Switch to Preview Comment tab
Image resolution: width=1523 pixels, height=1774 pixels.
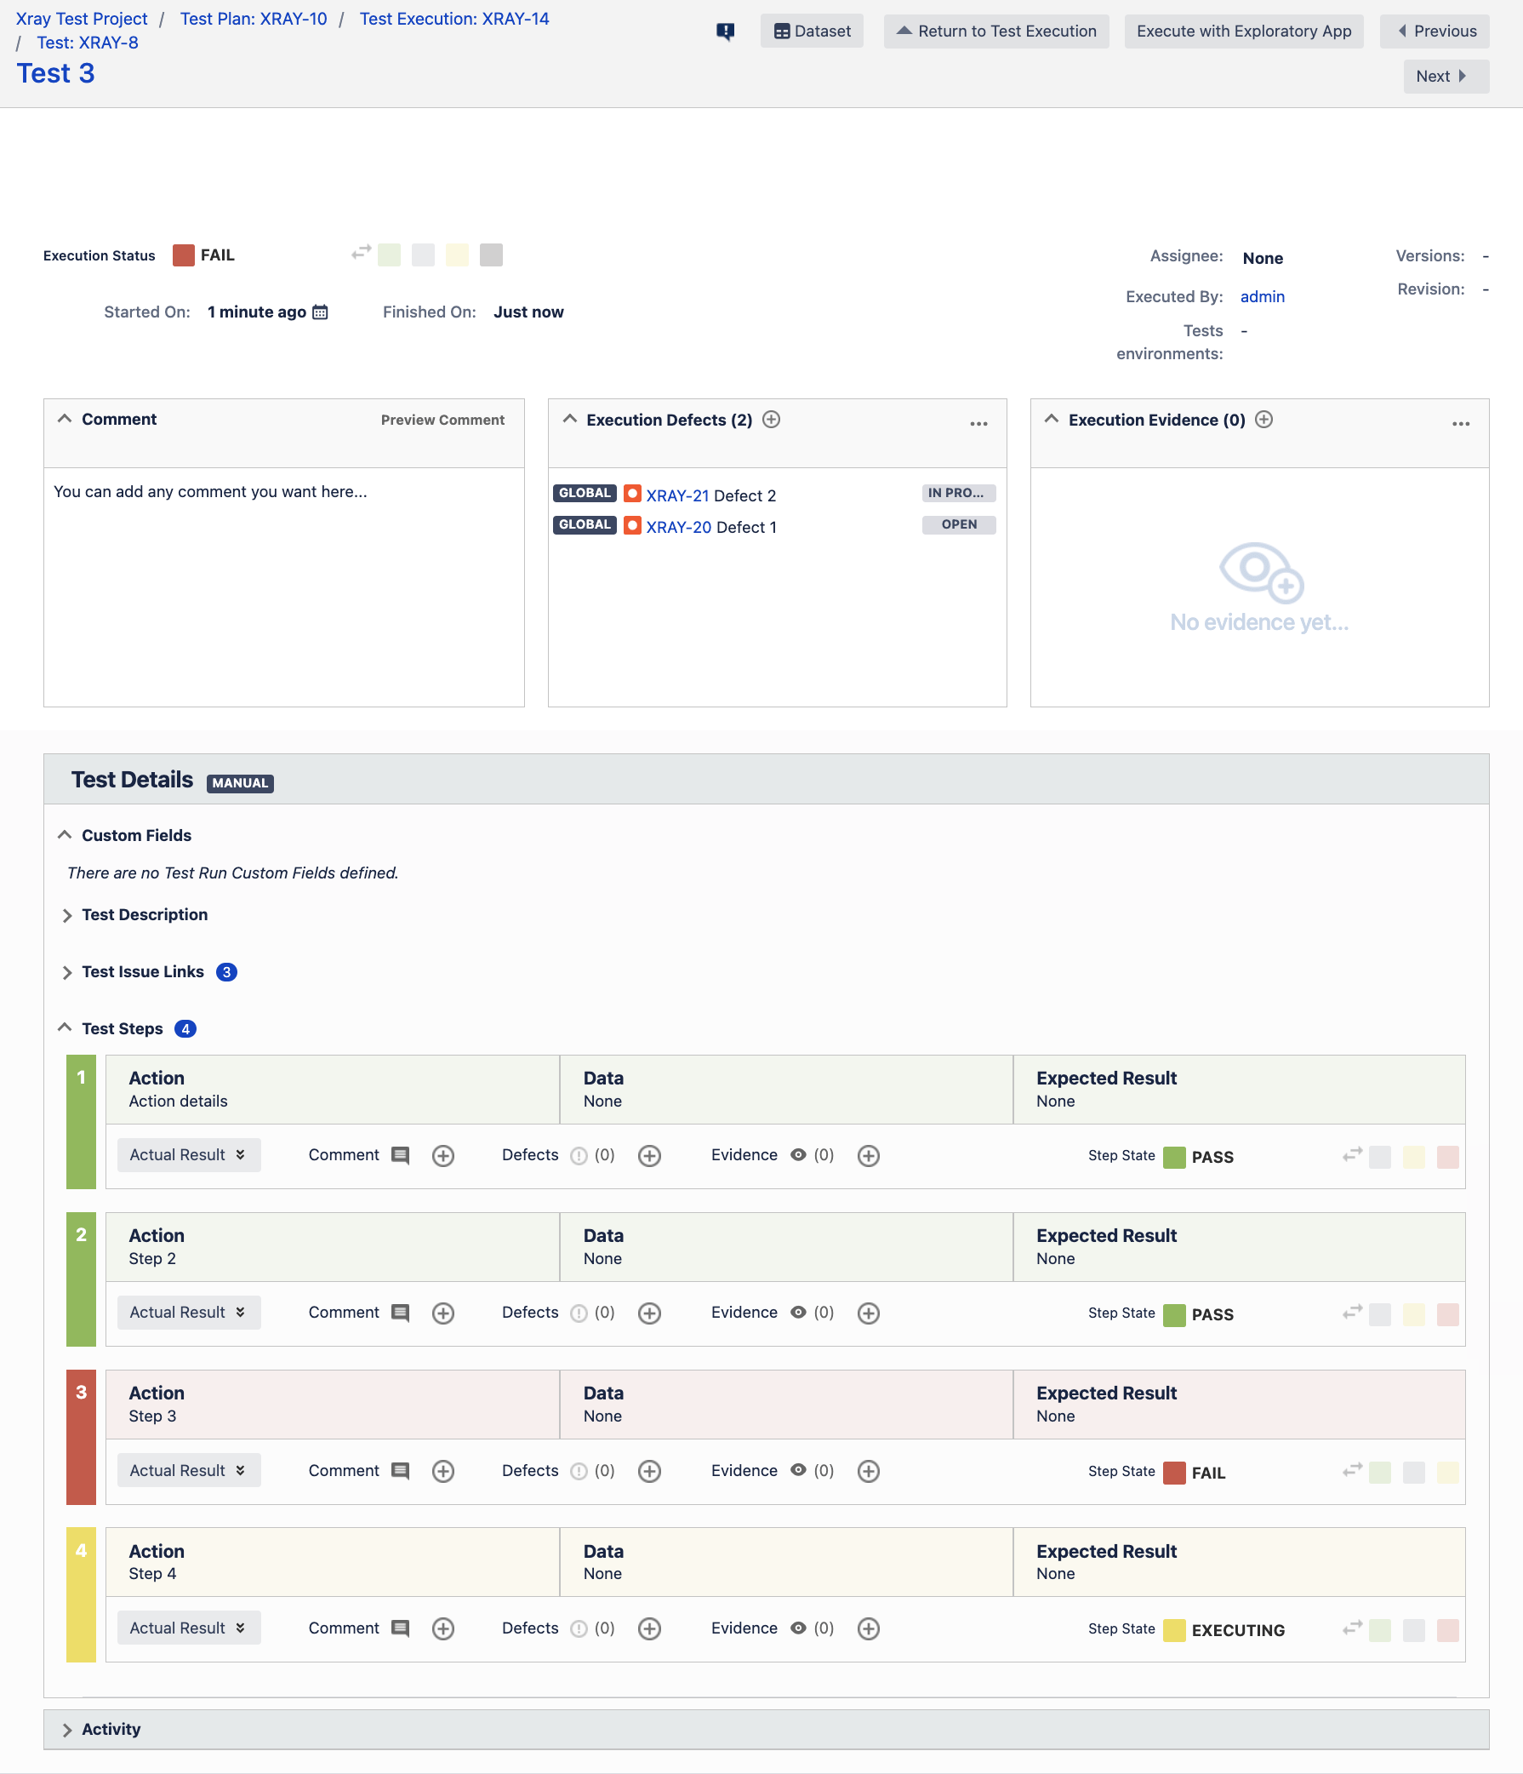click(x=442, y=421)
